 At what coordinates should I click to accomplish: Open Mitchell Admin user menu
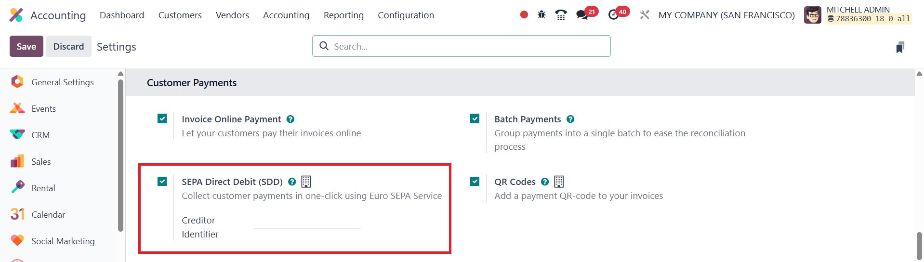858,15
